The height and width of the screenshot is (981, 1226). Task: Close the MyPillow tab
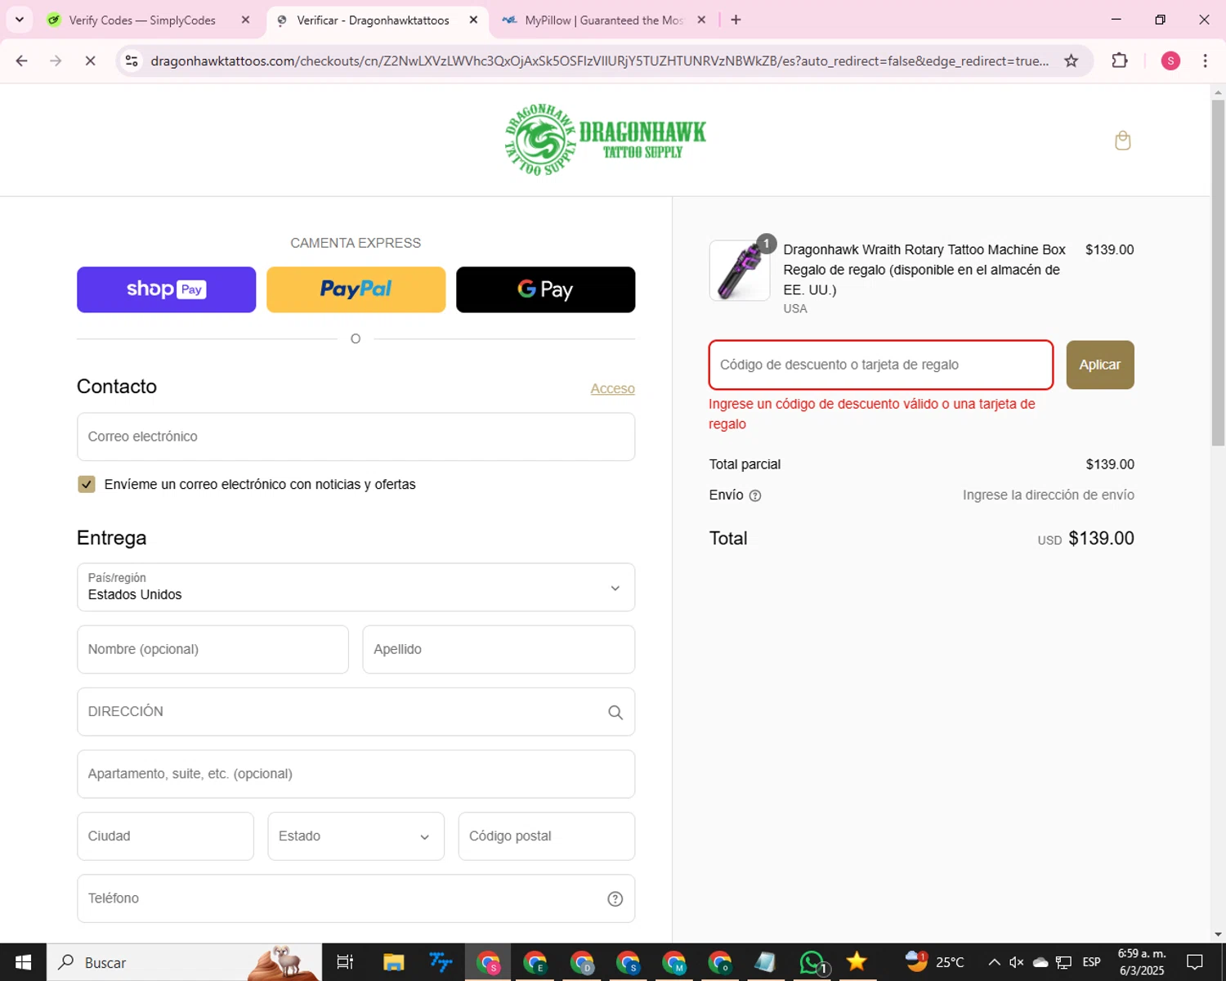pos(701,20)
